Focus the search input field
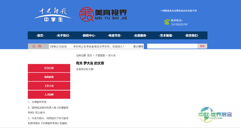Screen dimensions: 241x128 pyautogui.click(x=172, y=46)
